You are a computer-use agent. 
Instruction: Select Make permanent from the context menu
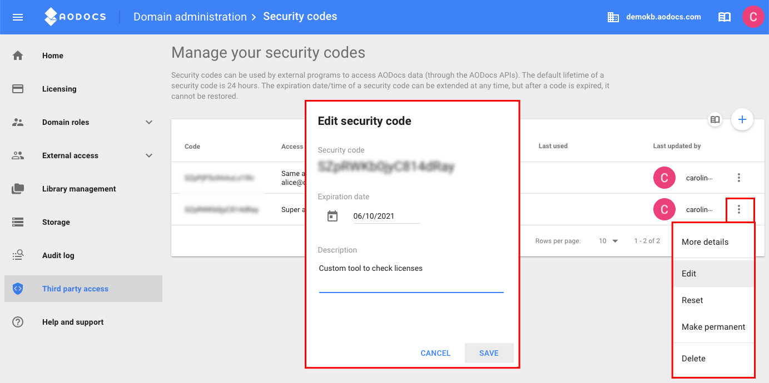pos(713,327)
